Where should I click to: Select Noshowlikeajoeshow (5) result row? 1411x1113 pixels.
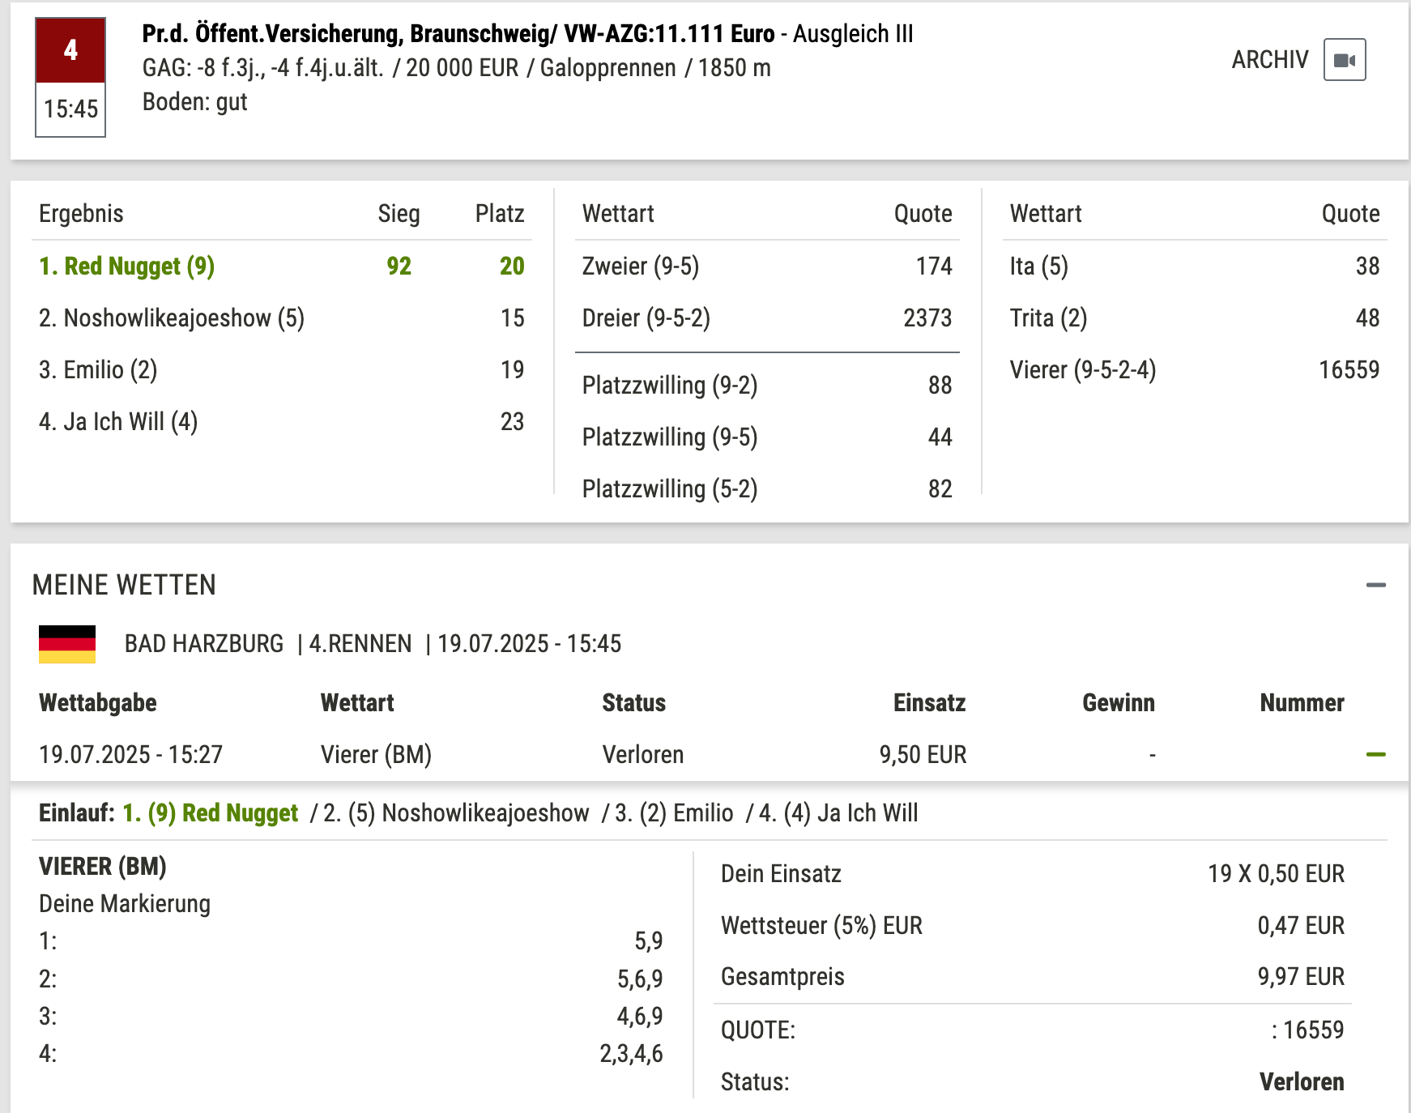point(282,318)
